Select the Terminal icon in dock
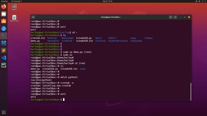Viewport: 207px width, 116px height. tap(4, 36)
